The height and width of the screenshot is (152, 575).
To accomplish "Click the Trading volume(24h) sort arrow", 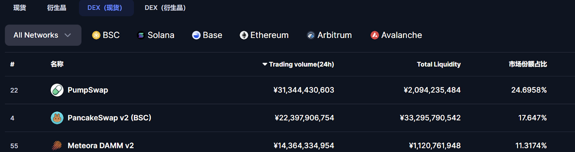I will point(265,64).
